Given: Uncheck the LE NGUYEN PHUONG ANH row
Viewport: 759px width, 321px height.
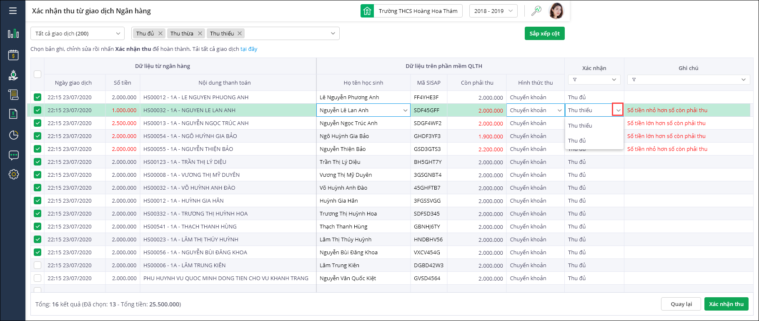Looking at the screenshot, I should (38, 97).
